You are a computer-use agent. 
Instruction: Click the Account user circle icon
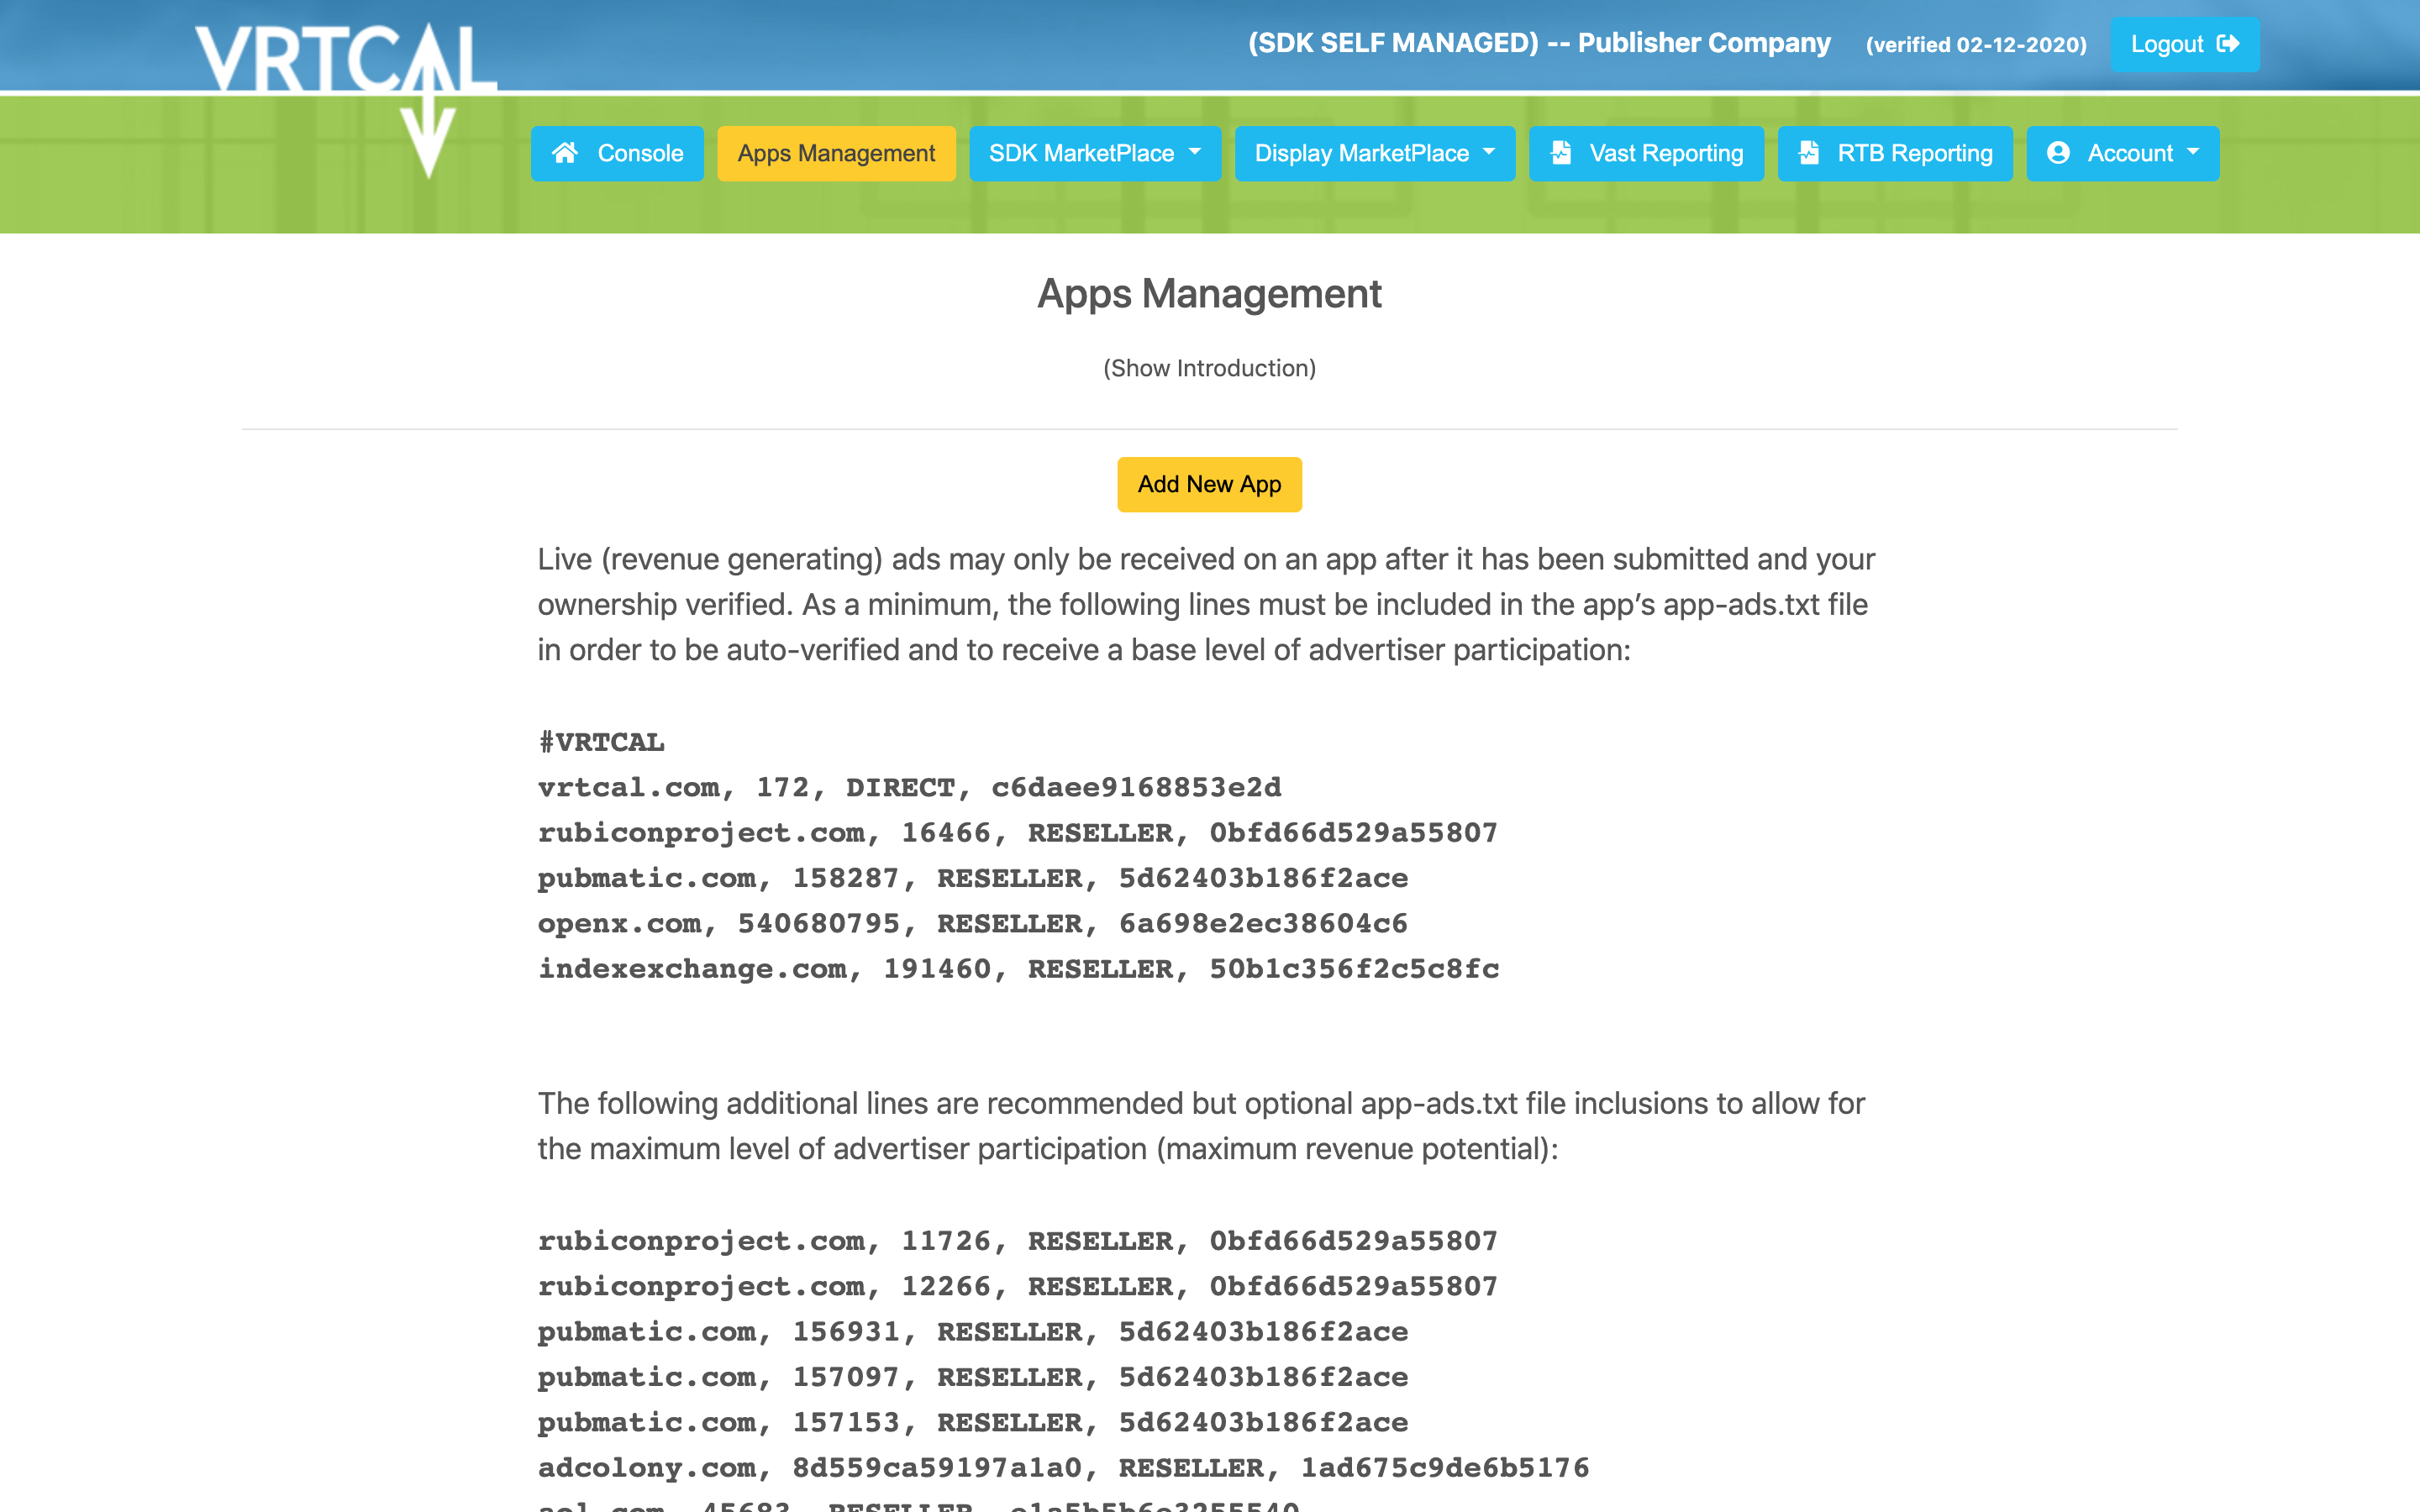tap(2058, 152)
